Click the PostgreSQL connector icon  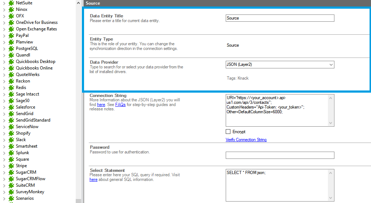pyautogui.click(x=11, y=48)
